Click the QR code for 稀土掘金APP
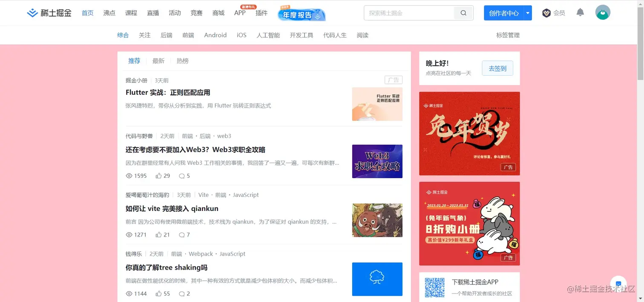 (434, 288)
